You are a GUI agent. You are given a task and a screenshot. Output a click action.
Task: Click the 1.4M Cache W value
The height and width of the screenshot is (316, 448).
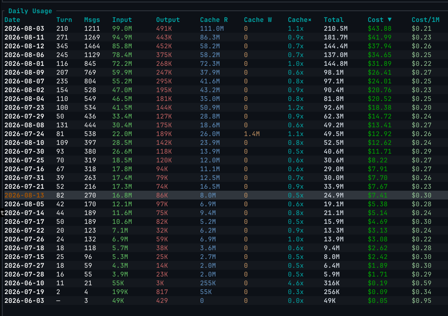[252, 134]
